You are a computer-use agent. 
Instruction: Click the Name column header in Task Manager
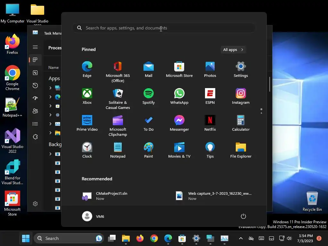[x=53, y=67]
